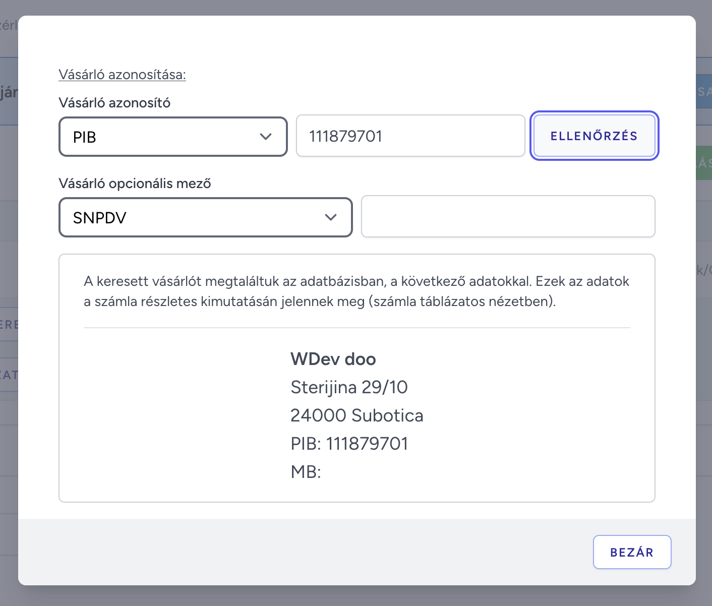
Task: Click the chevron arrow in the PIB selector
Action: (x=266, y=137)
